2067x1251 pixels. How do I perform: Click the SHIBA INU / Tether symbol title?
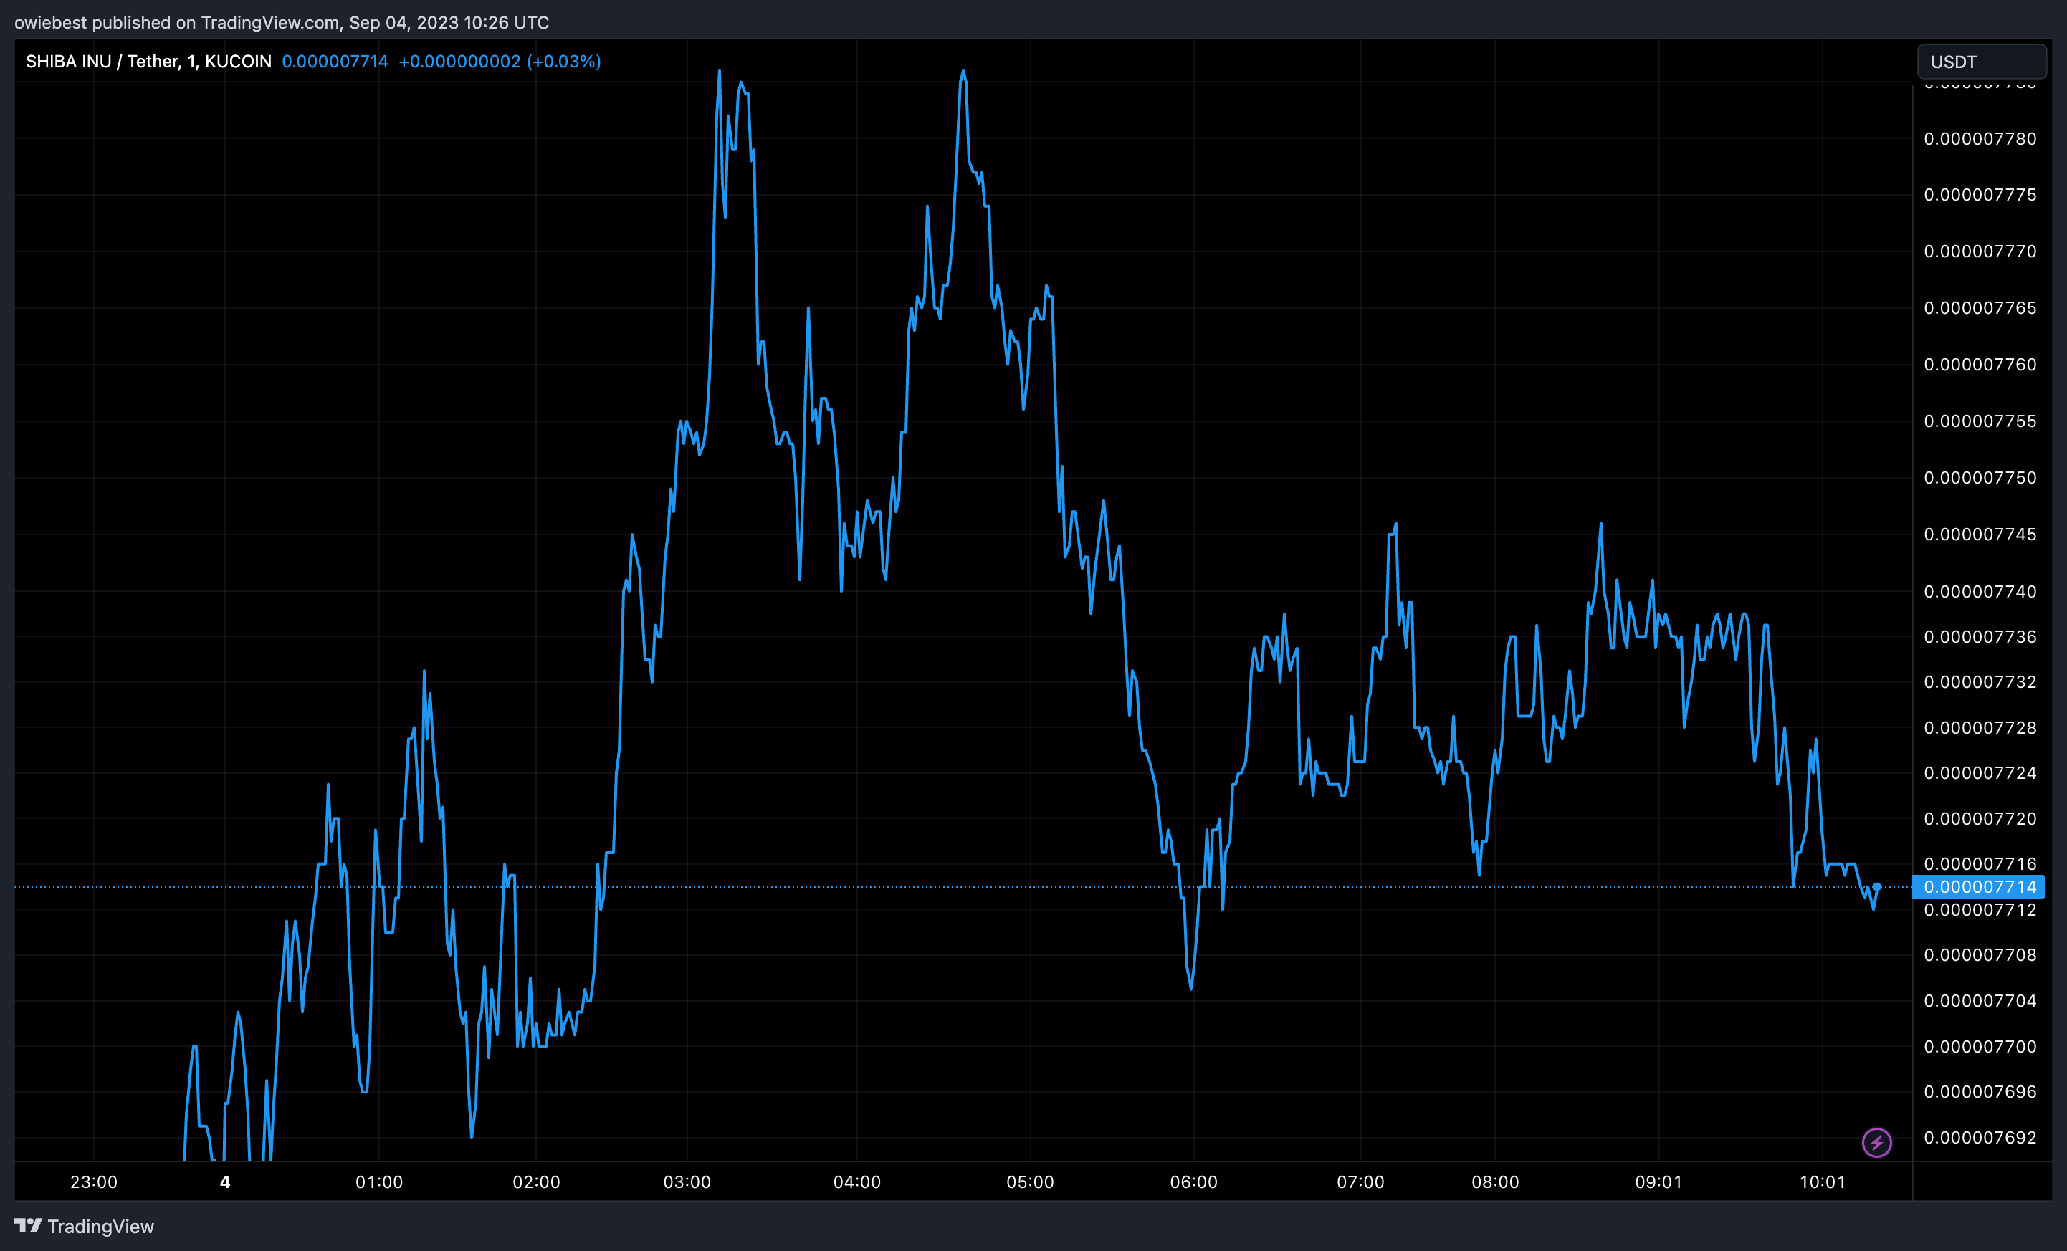pos(148,61)
